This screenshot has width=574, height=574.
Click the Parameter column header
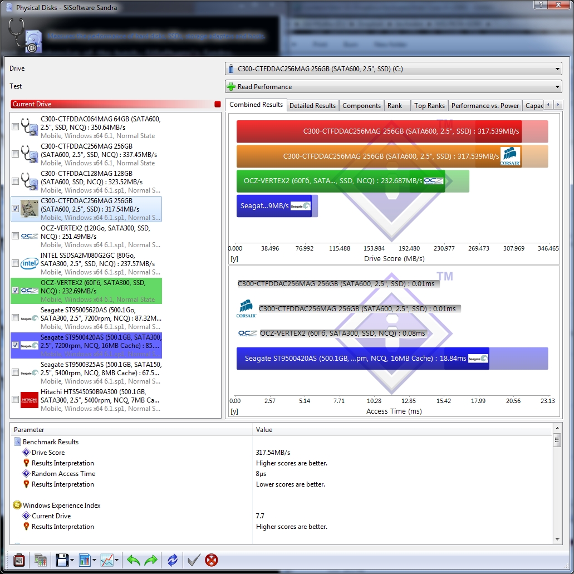(131, 430)
